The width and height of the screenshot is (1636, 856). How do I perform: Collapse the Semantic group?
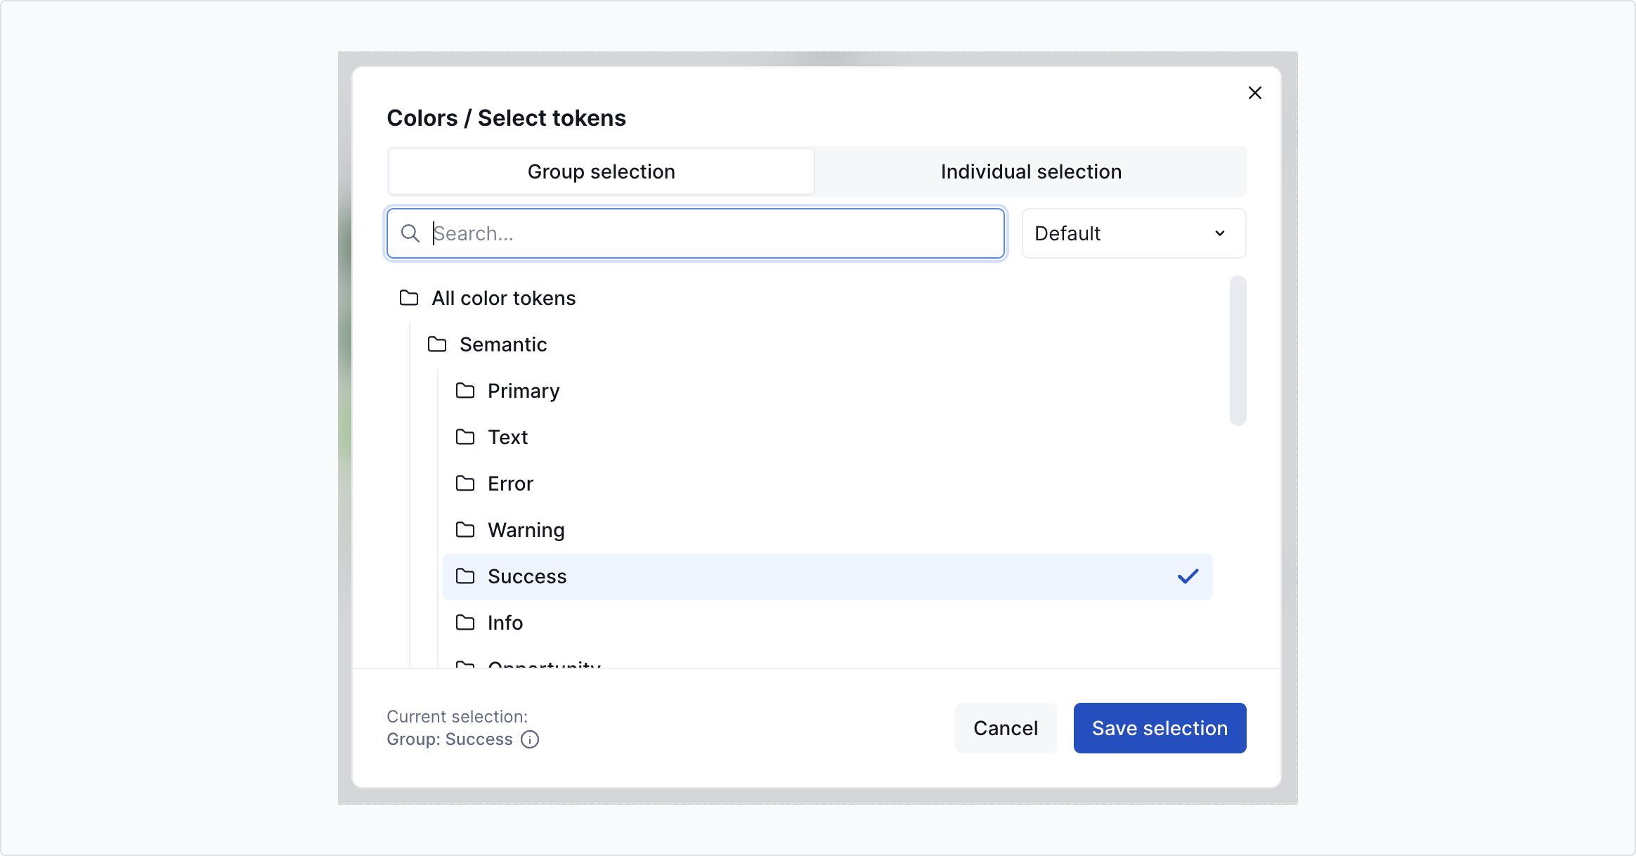pyautogui.click(x=503, y=344)
